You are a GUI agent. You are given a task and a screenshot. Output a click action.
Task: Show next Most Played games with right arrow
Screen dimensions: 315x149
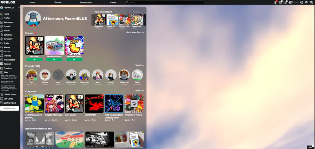pos(145,20)
